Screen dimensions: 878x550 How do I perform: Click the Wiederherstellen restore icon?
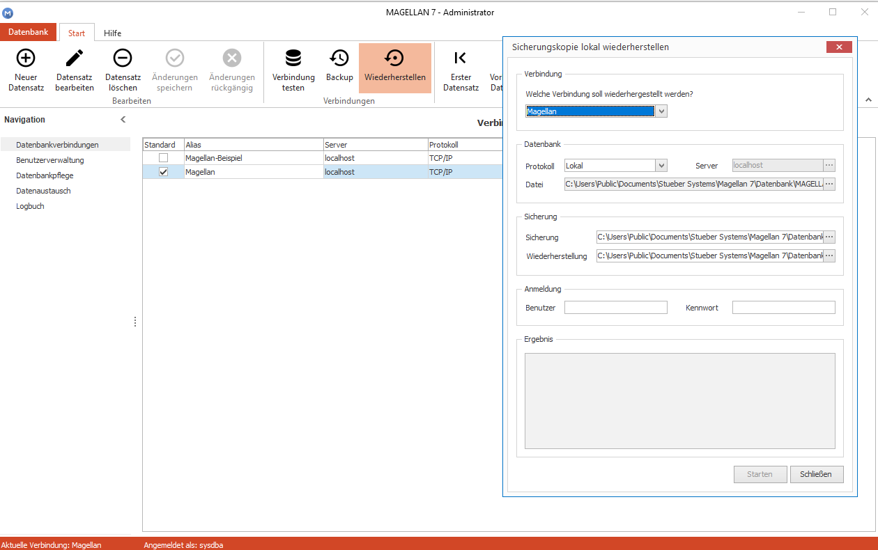394,58
